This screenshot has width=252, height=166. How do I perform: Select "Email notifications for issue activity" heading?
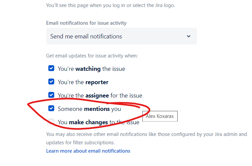(86, 23)
